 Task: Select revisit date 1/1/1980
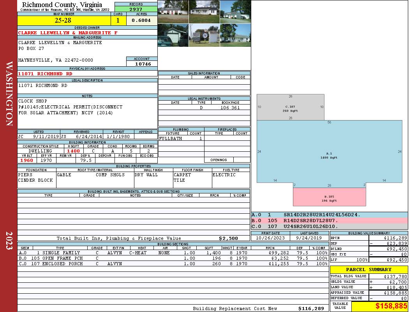[118, 136]
